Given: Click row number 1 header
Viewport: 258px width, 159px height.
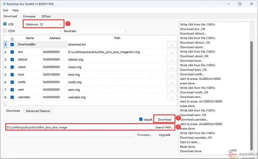Looking at the screenshot, I should click(x=5, y=45).
